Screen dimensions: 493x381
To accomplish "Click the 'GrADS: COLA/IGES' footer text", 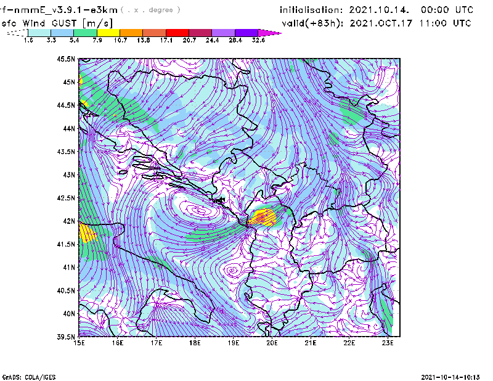I will tap(29, 377).
